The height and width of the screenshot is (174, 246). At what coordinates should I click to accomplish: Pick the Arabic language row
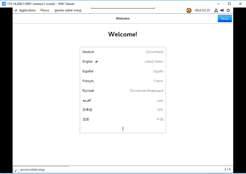tap(123, 100)
